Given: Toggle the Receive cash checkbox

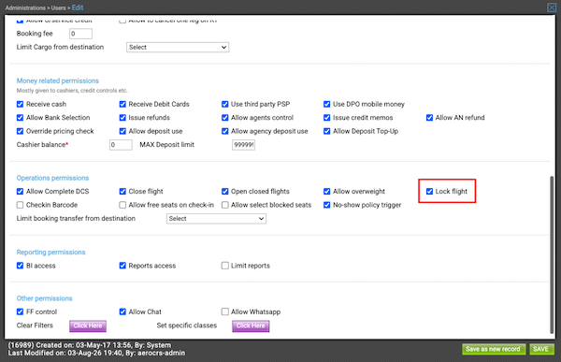Looking at the screenshot, I should (20, 104).
